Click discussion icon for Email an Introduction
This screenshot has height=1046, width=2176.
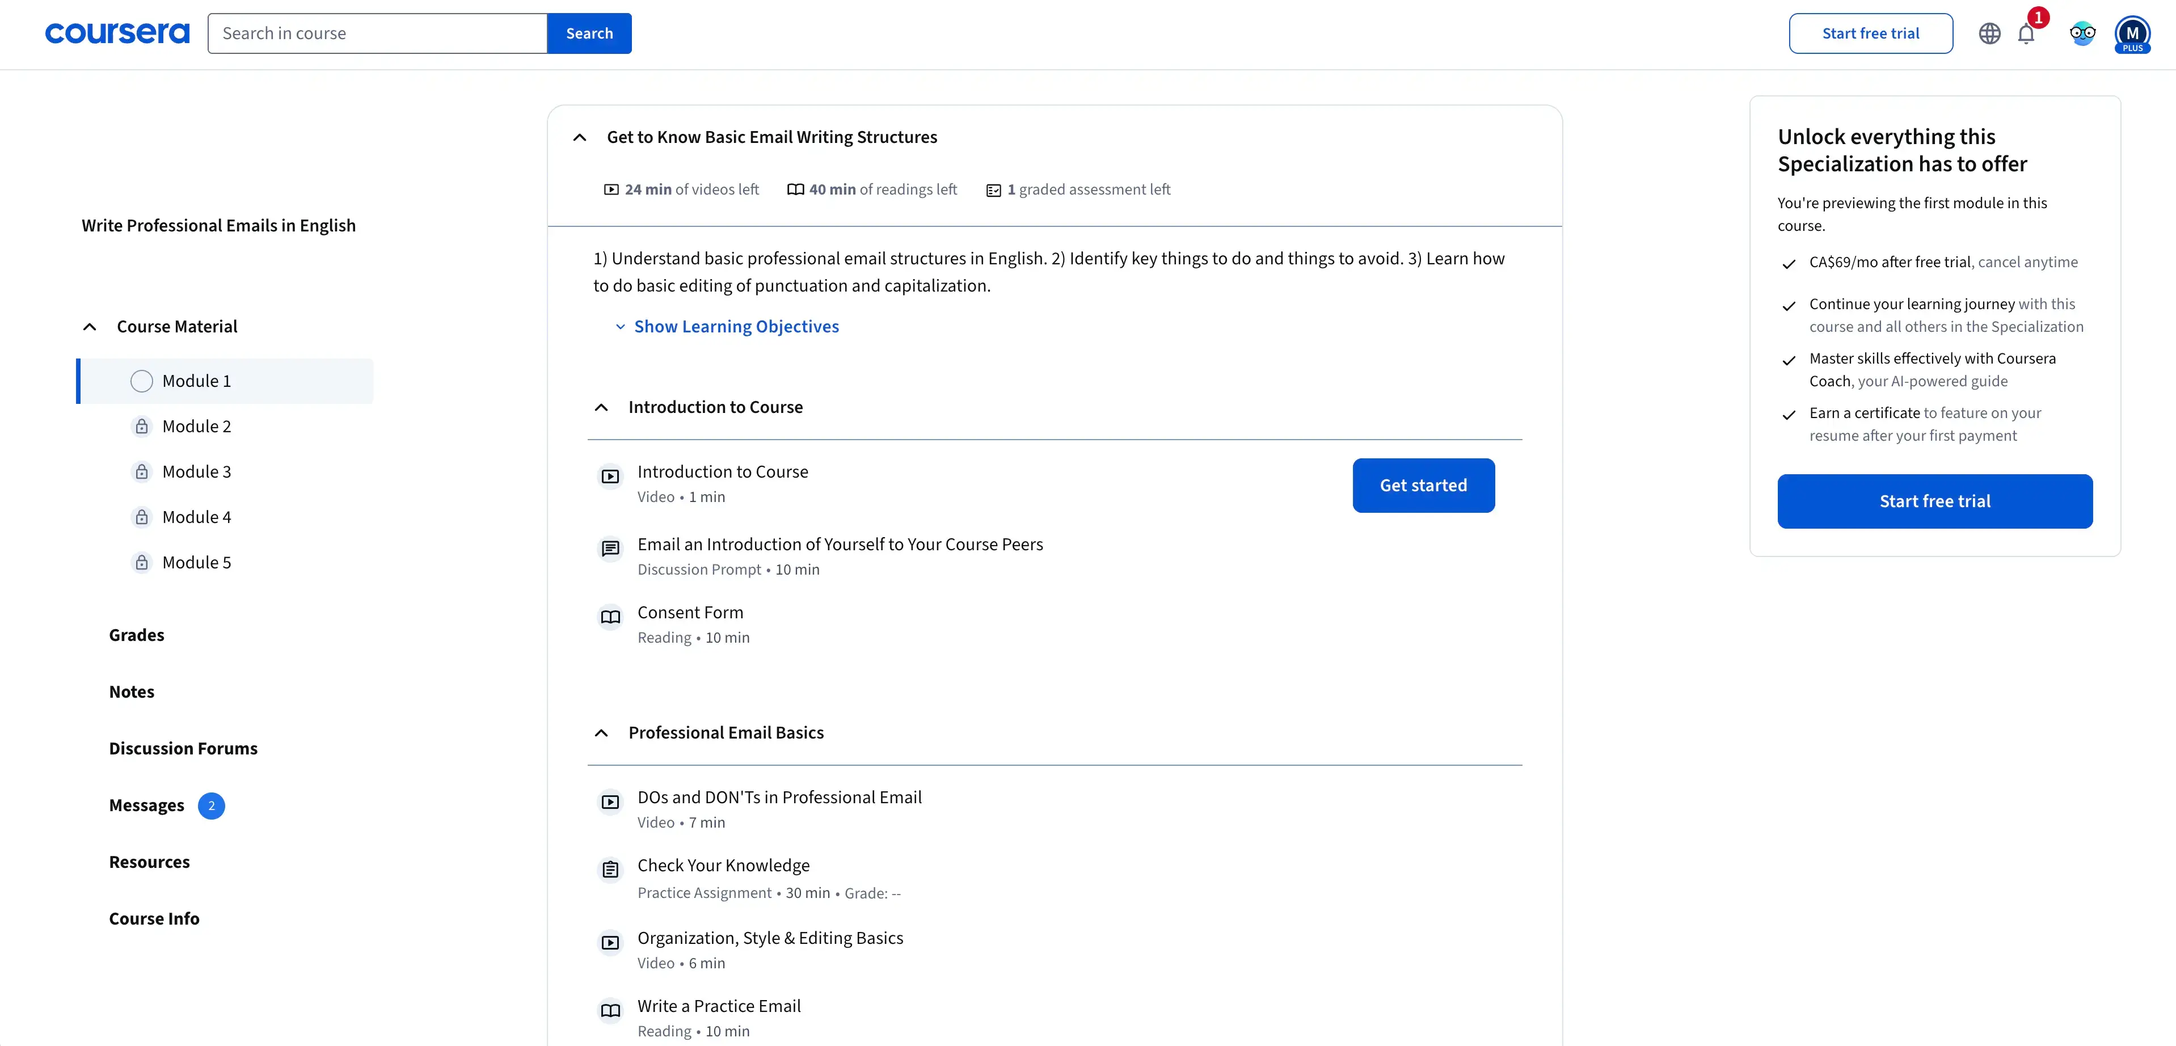(610, 549)
